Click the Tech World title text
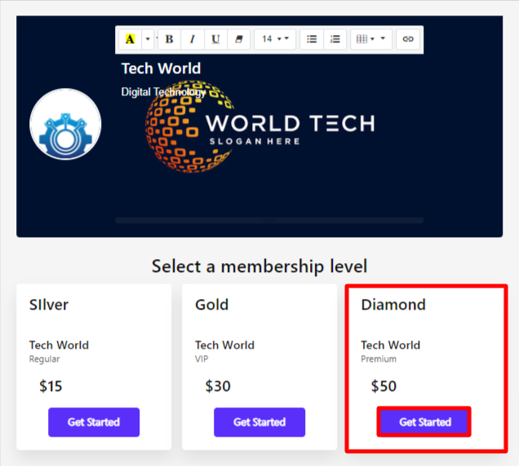This screenshot has height=466, width=519. tap(161, 68)
